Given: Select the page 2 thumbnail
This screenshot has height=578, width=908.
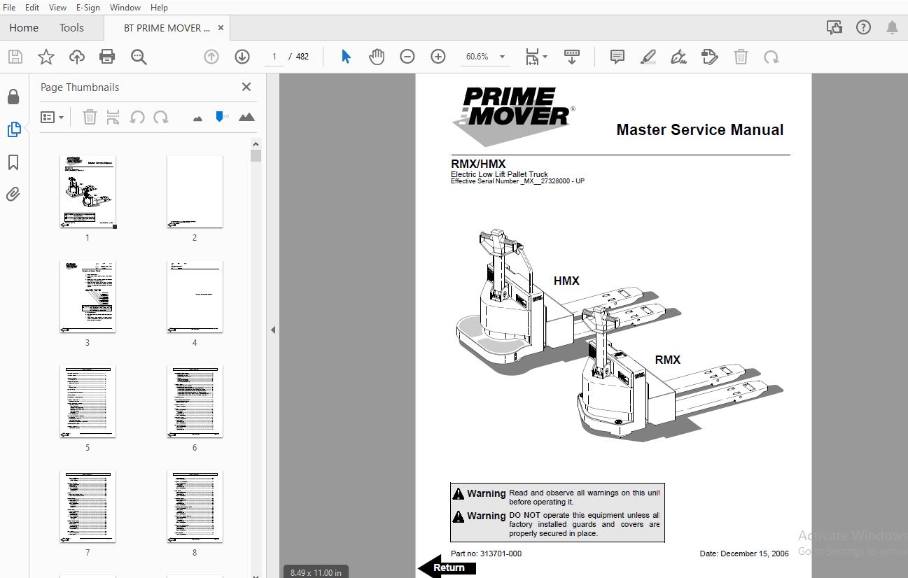Looking at the screenshot, I should pos(195,192).
